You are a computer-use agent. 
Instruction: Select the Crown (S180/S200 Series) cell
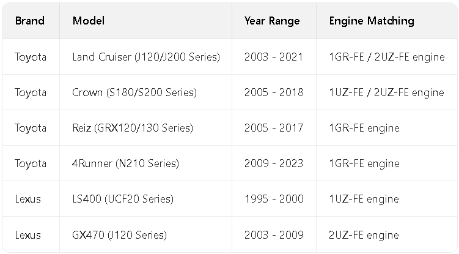[134, 92]
